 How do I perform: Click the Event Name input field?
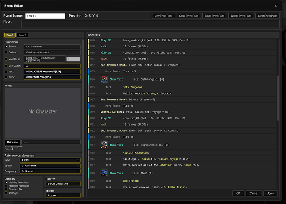point(45,16)
